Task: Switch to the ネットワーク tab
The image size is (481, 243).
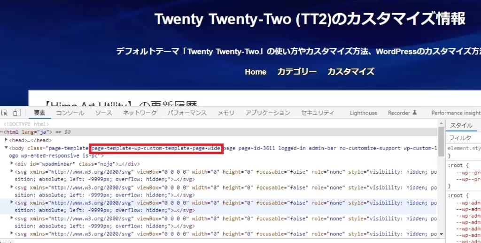Action: [140, 113]
